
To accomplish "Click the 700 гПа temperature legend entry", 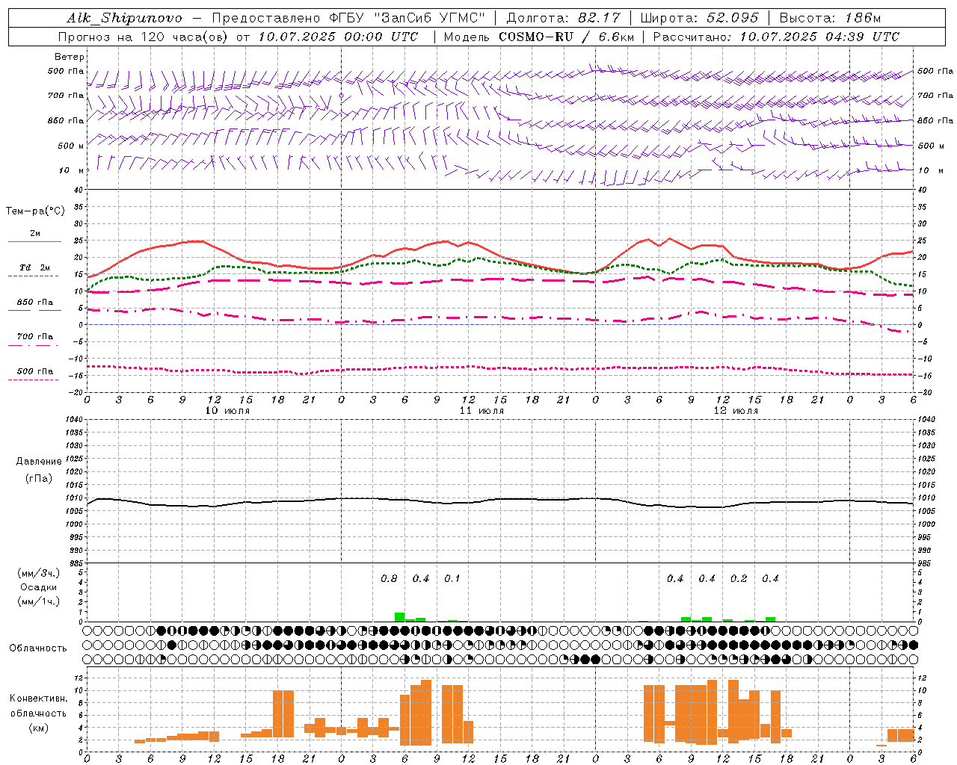I will pos(34,339).
